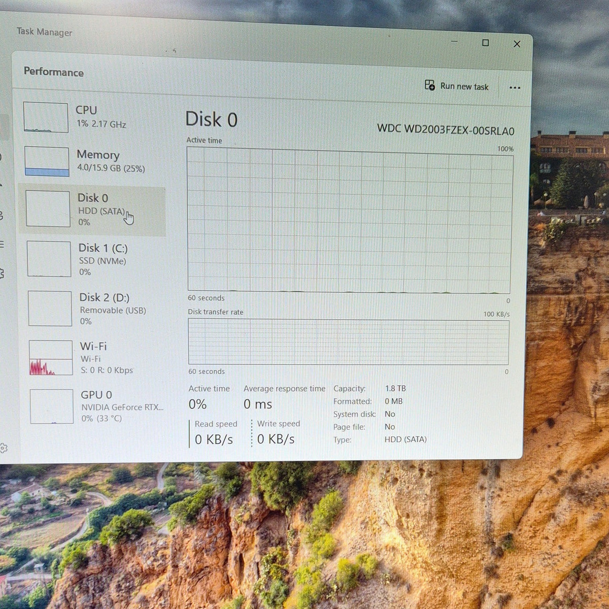Click the large Active time graph

tap(350, 221)
